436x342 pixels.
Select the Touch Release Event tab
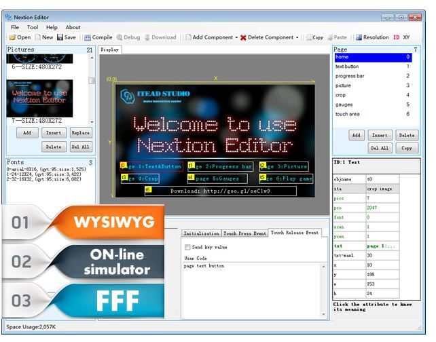295,233
